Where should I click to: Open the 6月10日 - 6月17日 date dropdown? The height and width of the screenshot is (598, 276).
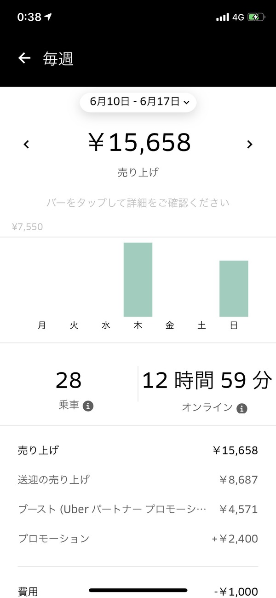point(138,102)
